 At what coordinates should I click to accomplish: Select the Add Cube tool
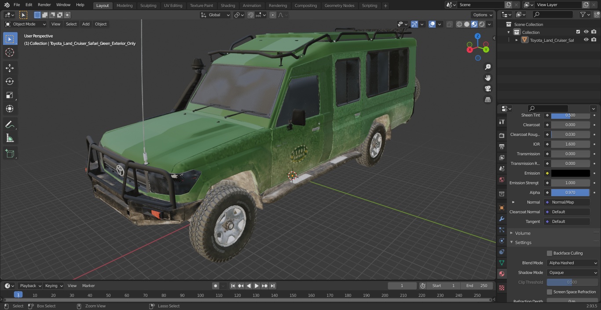point(10,154)
